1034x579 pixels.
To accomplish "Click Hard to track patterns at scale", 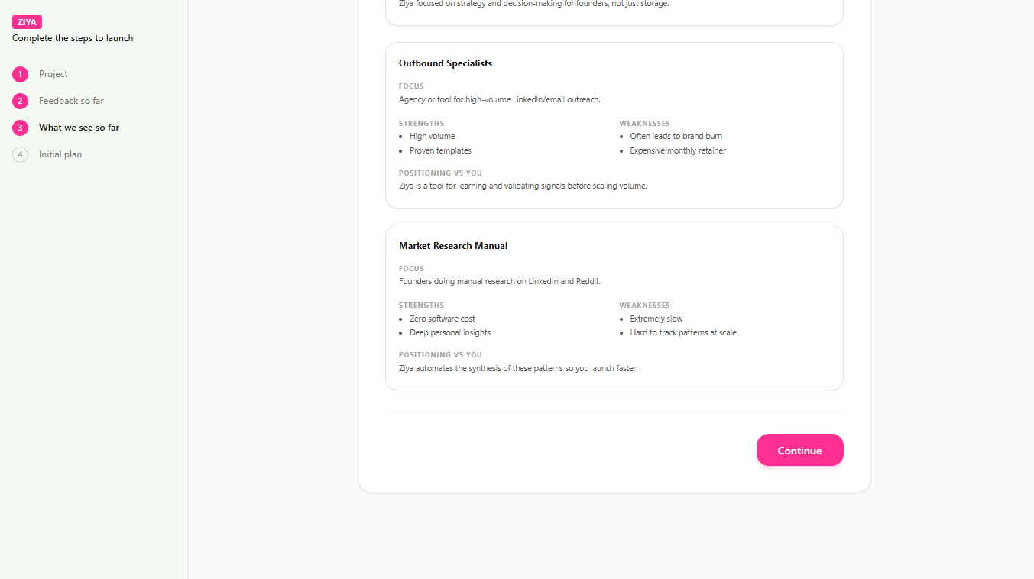I will tap(683, 332).
